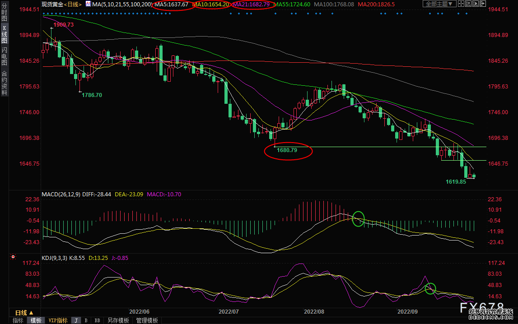Click the 2022/07 date marker
Image resolution: width=518 pixels, height=324 pixels.
[x=229, y=312]
